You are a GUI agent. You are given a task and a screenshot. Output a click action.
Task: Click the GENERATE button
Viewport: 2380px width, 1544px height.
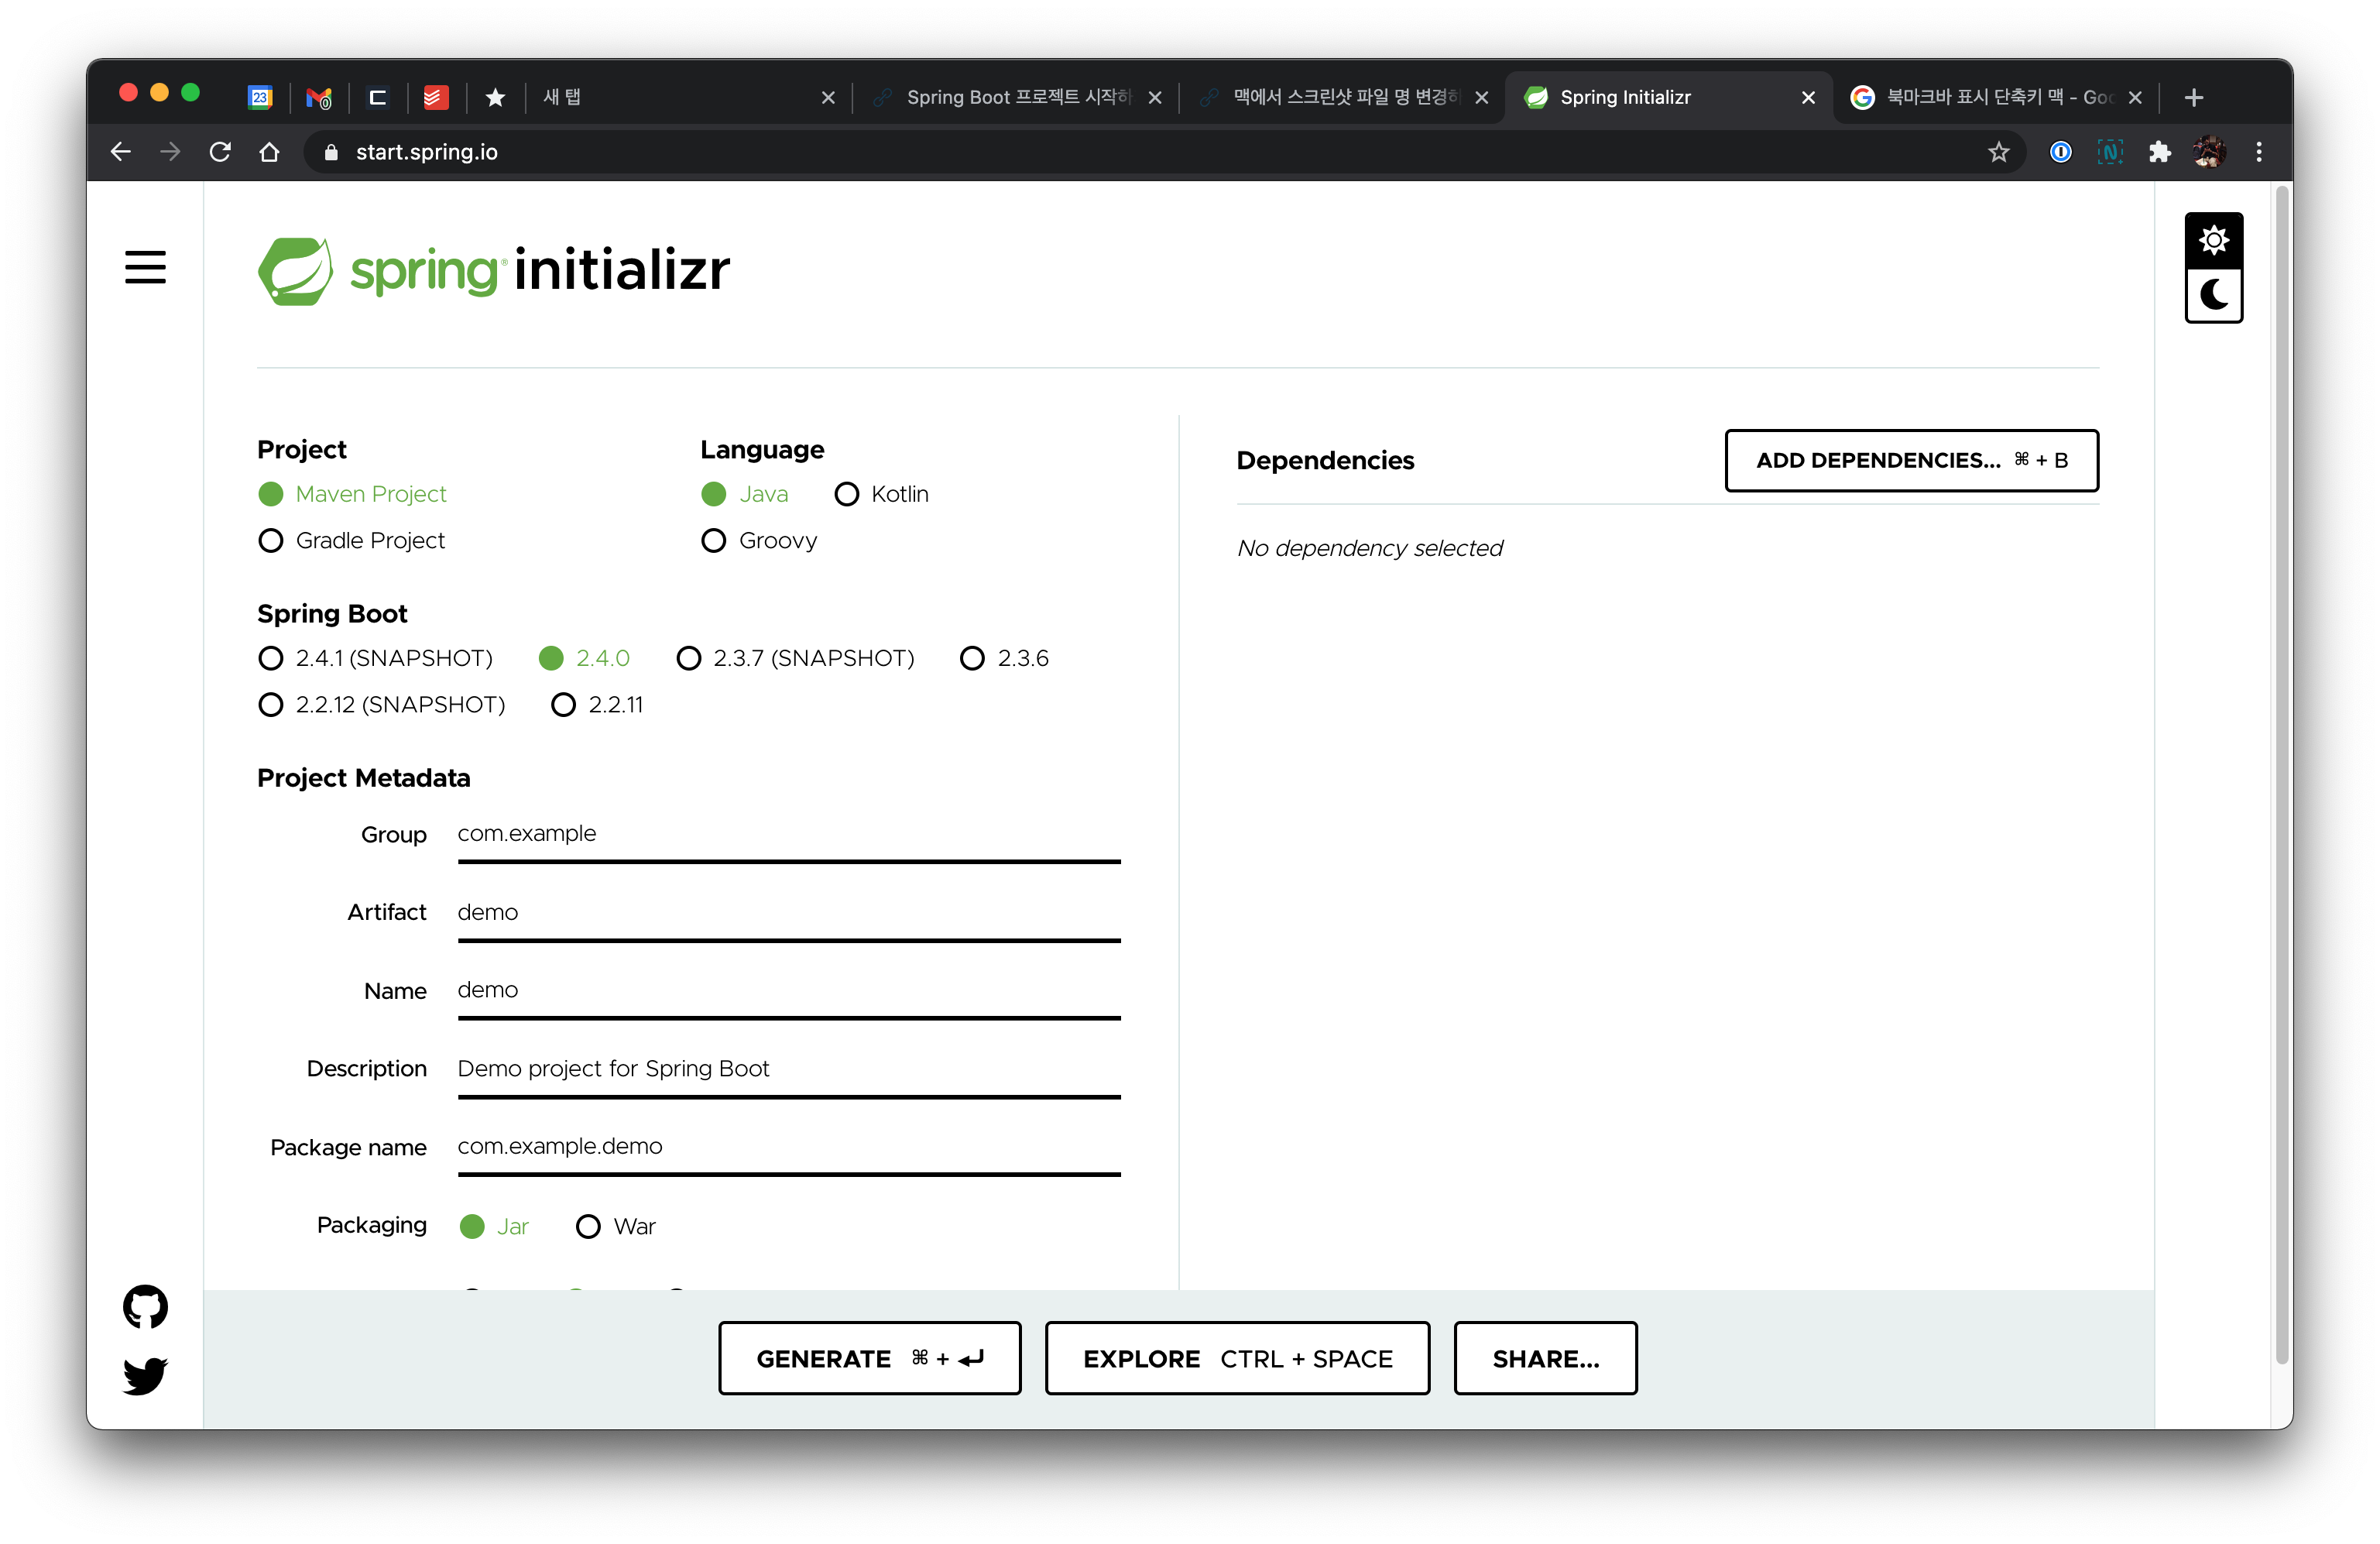[869, 1358]
